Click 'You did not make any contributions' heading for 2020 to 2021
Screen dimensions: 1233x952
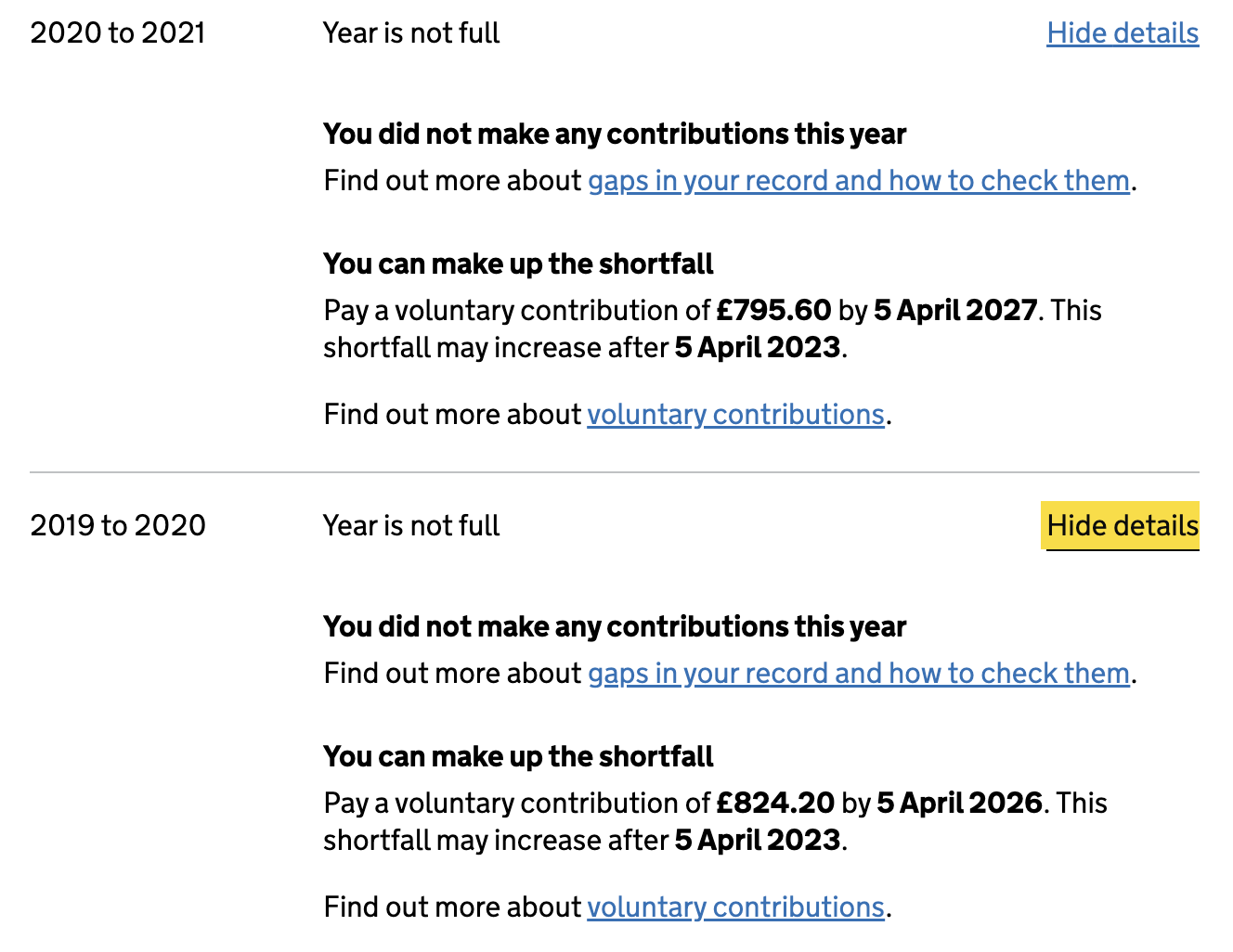tap(615, 135)
